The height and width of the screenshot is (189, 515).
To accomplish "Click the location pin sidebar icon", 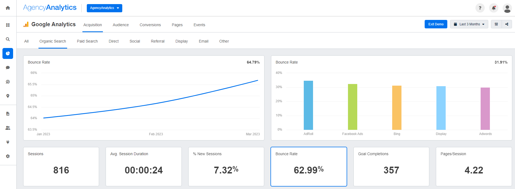I will coord(8,96).
